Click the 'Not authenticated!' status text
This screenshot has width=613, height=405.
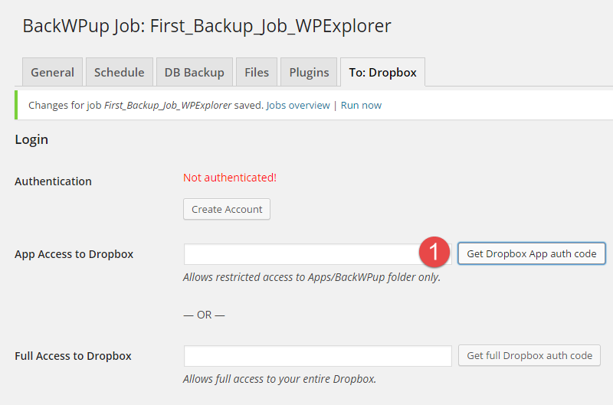(x=230, y=178)
